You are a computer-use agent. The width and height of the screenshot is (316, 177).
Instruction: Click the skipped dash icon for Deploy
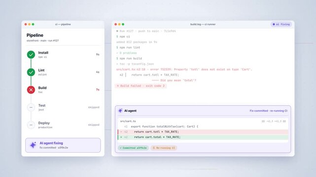pyautogui.click(x=31, y=125)
